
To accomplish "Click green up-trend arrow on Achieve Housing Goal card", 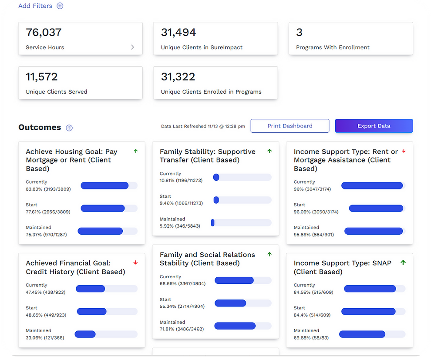I will pos(135,151).
